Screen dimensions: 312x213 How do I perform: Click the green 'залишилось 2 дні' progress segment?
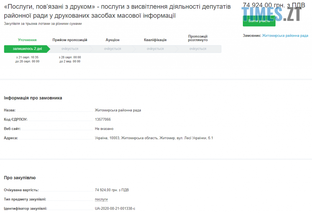[27, 49]
